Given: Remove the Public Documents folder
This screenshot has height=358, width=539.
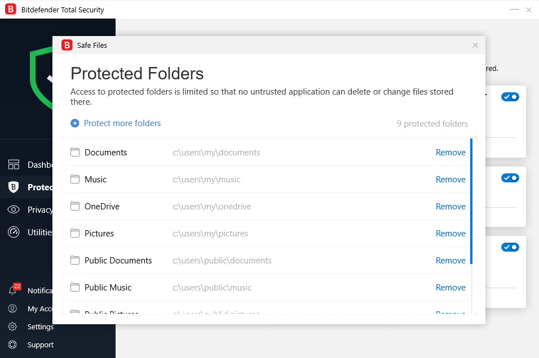Looking at the screenshot, I should (450, 261).
